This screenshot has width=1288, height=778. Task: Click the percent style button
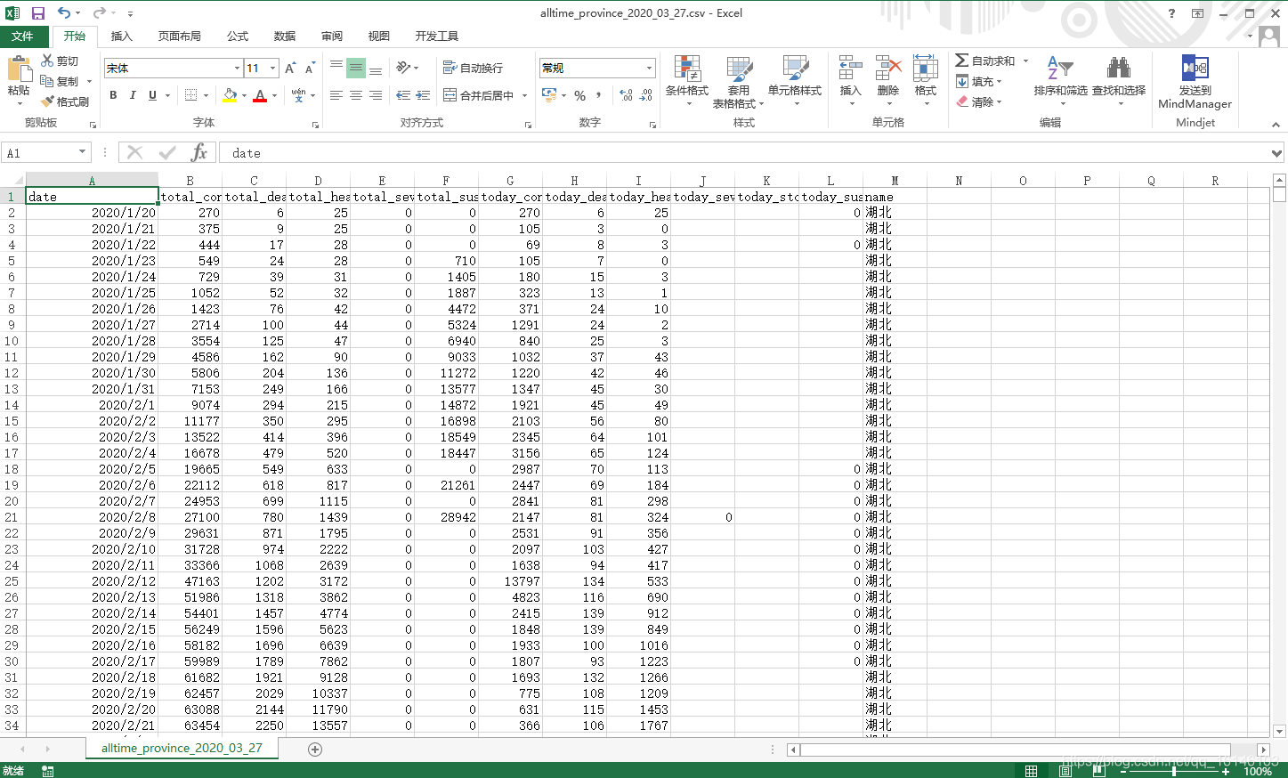[x=579, y=95]
